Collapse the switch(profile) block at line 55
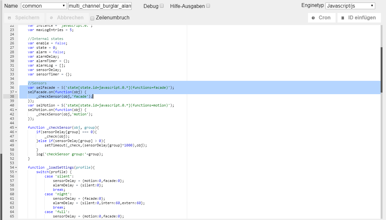 pyautogui.click(x=16, y=172)
